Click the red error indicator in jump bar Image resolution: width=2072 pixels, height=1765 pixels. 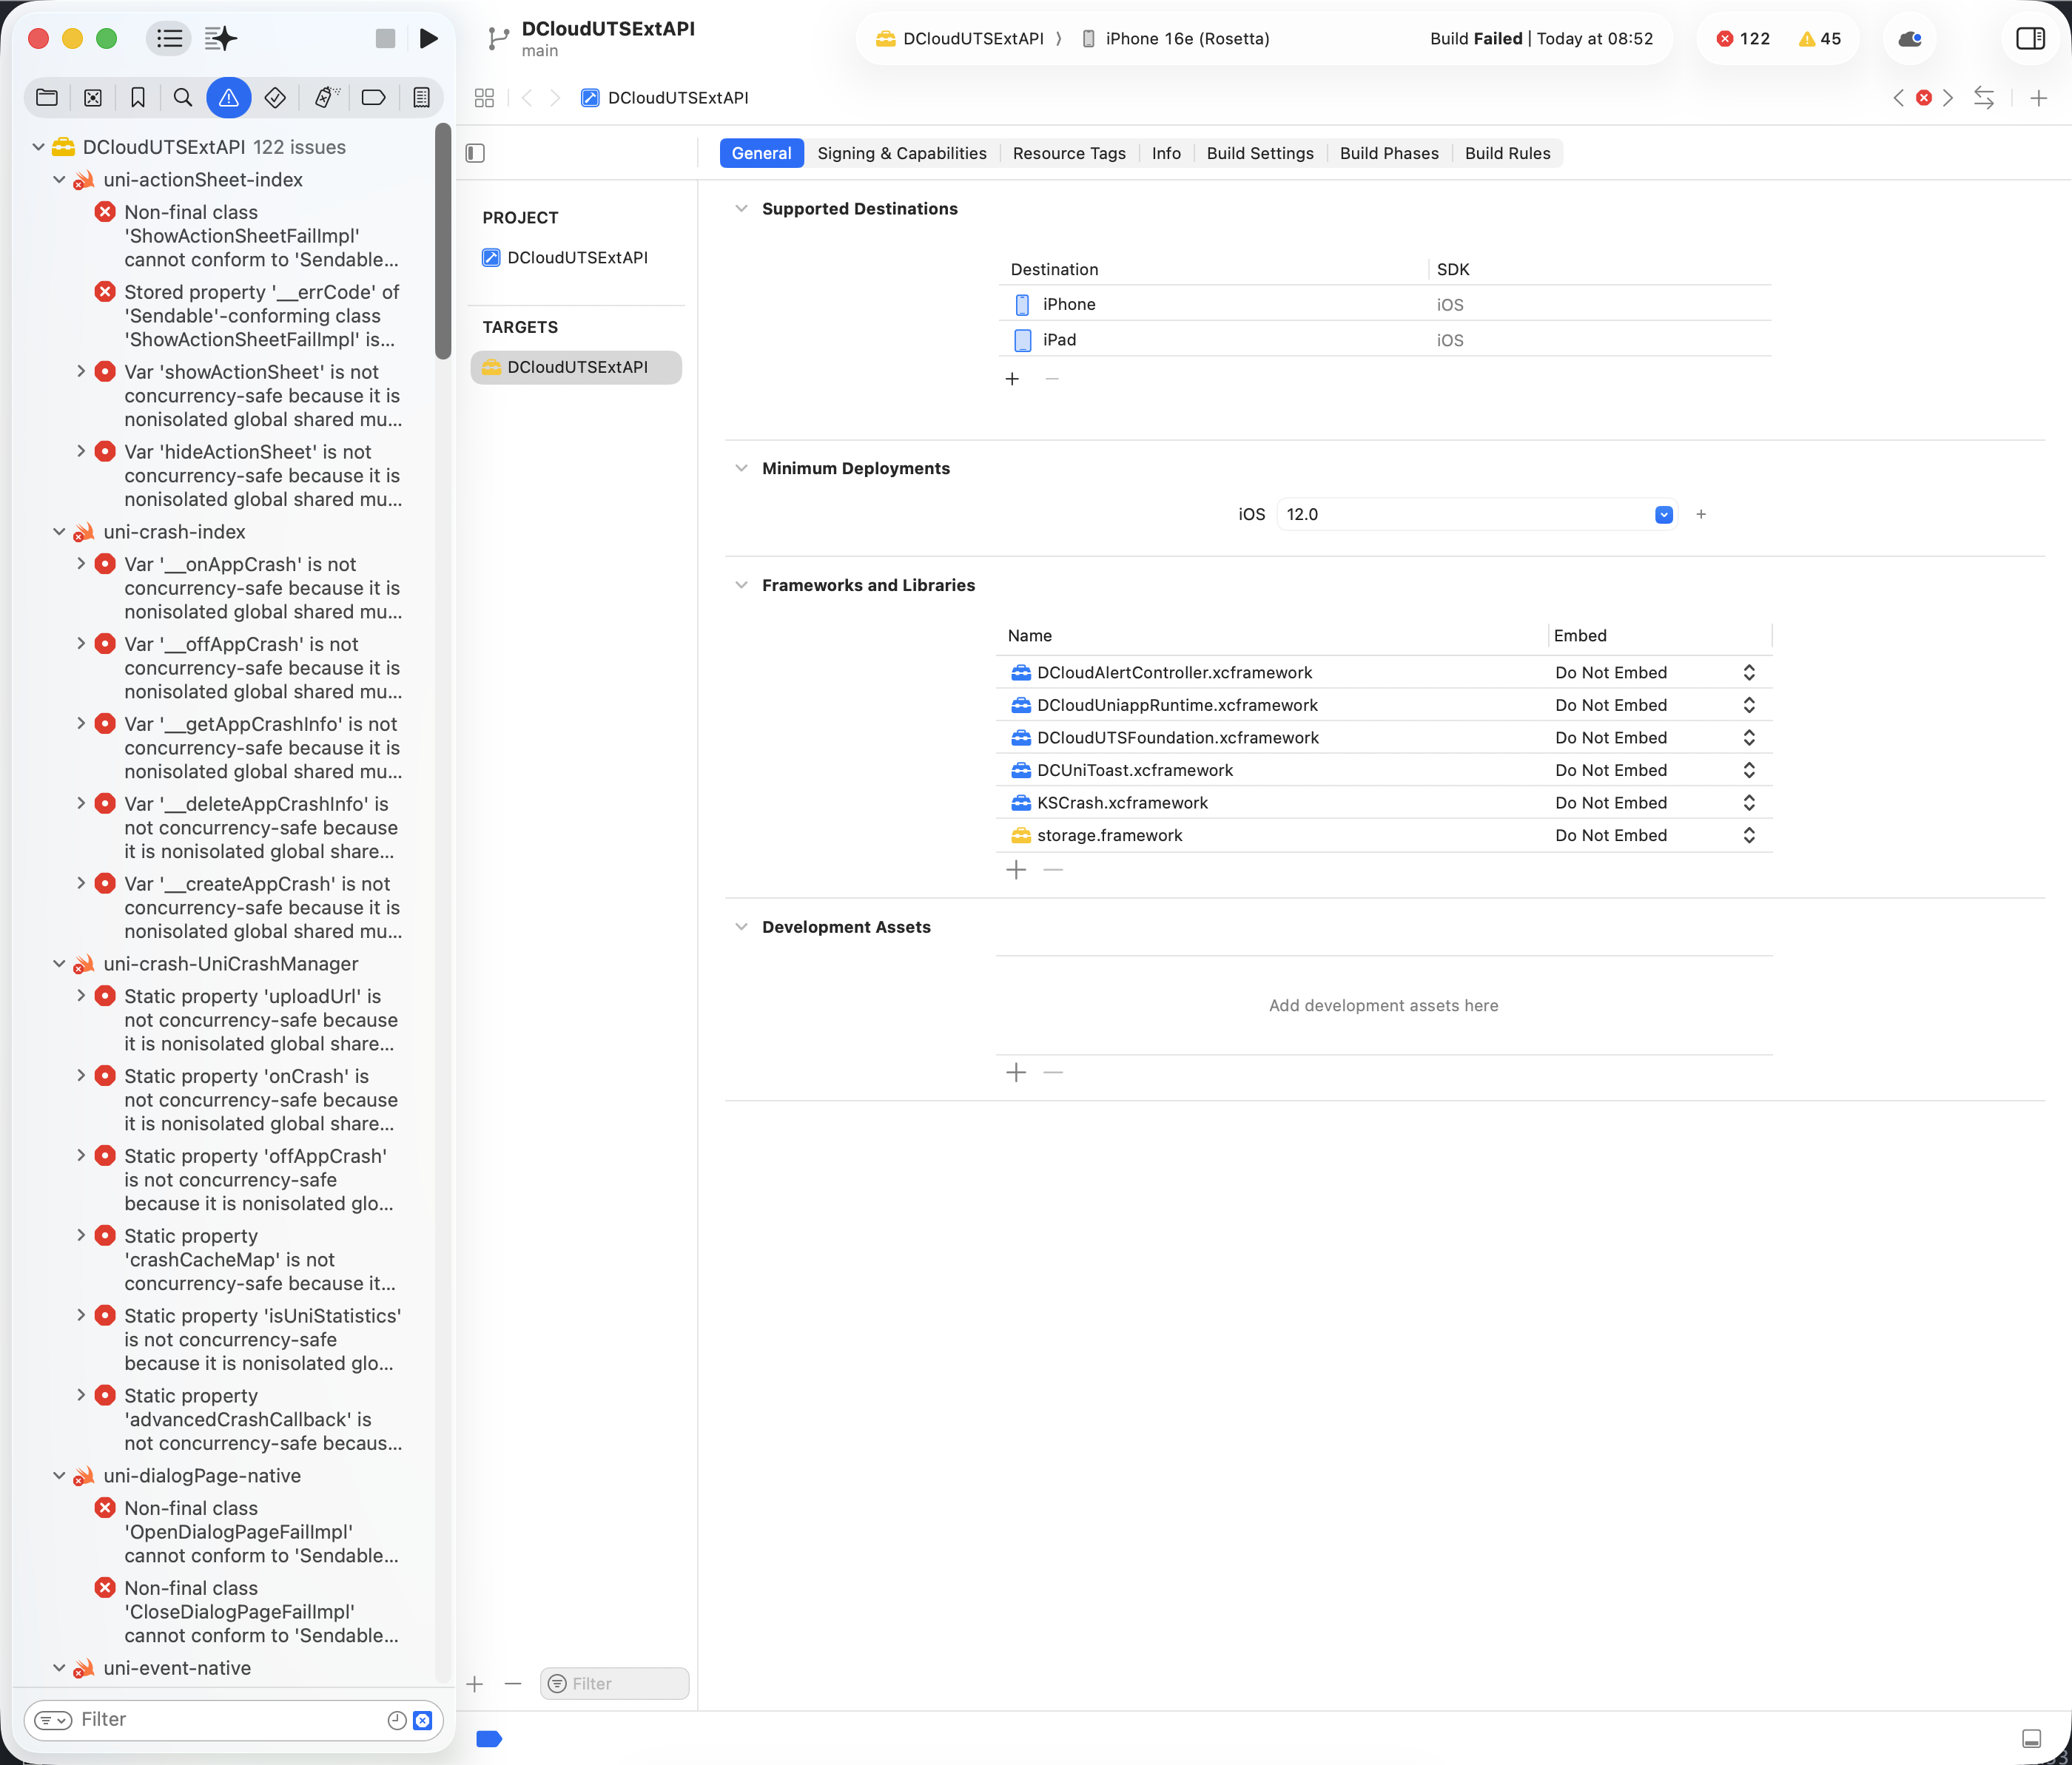click(1923, 97)
